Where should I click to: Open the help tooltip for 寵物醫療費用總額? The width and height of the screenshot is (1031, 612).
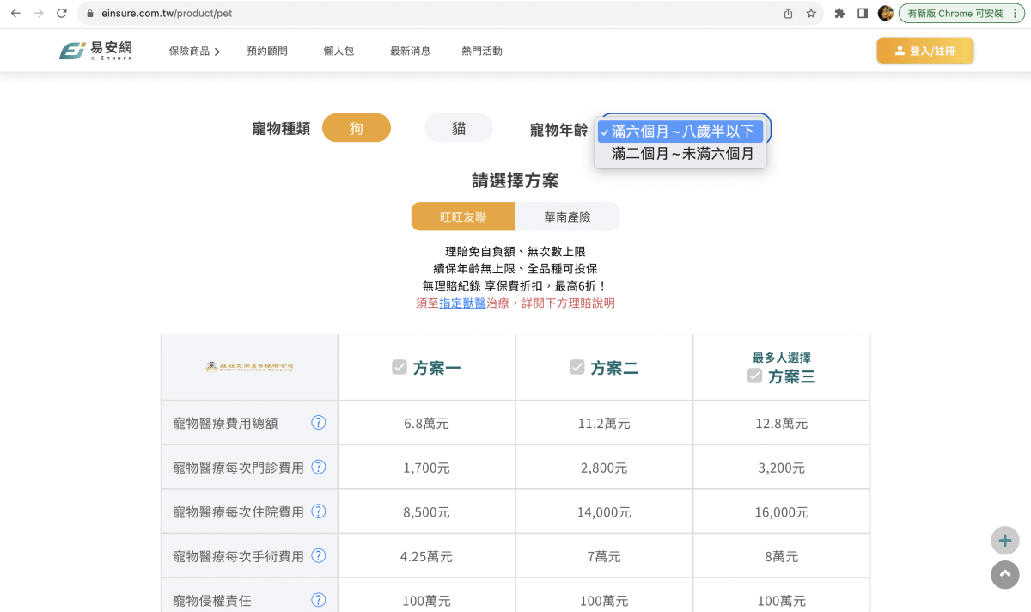click(318, 422)
